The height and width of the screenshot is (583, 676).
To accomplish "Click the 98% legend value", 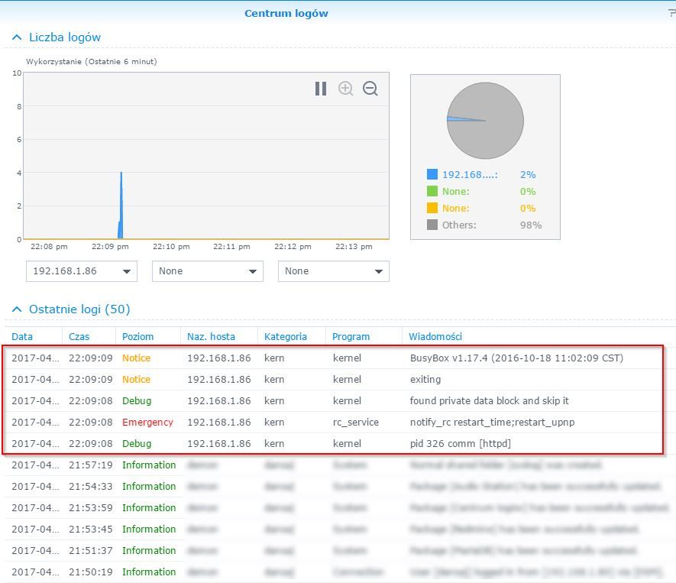I will [531, 225].
